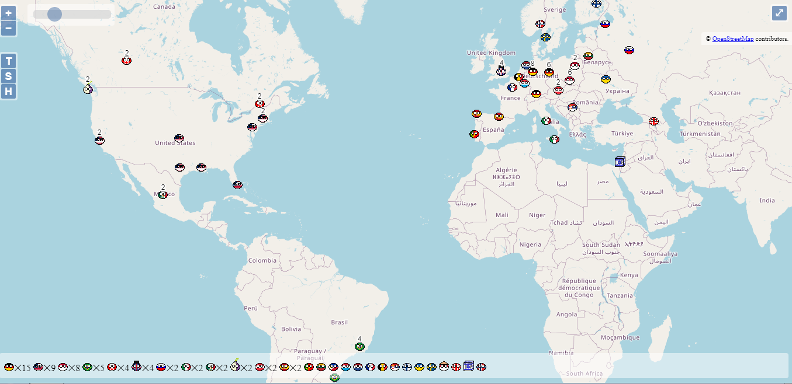Select the eastern Canada ball marker
792x384 pixels.
[x=260, y=104]
